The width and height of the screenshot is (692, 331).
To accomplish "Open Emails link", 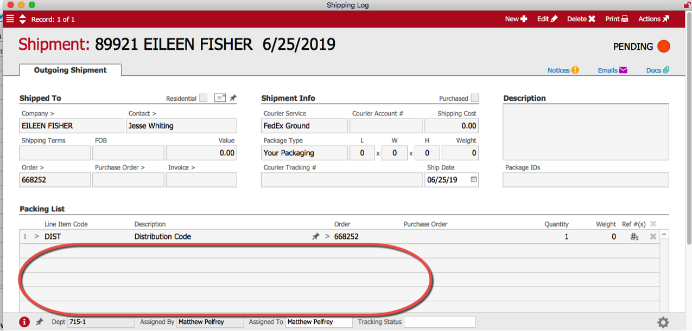I will point(612,70).
